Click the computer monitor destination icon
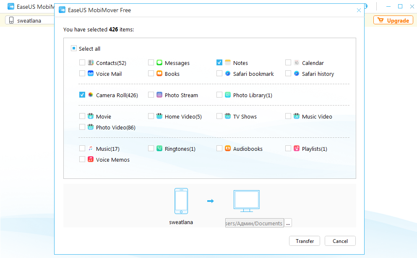The height and width of the screenshot is (258, 417). 246,201
